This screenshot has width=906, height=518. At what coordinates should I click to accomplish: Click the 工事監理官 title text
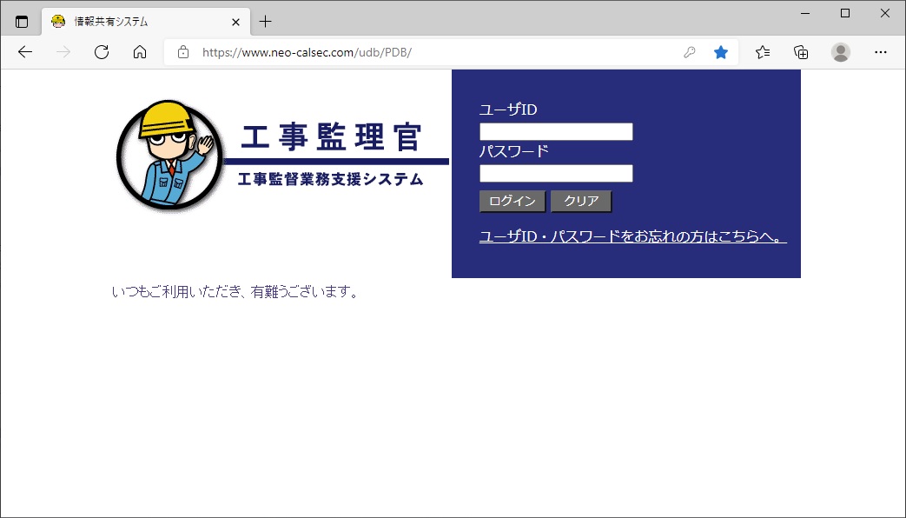pyautogui.click(x=332, y=137)
